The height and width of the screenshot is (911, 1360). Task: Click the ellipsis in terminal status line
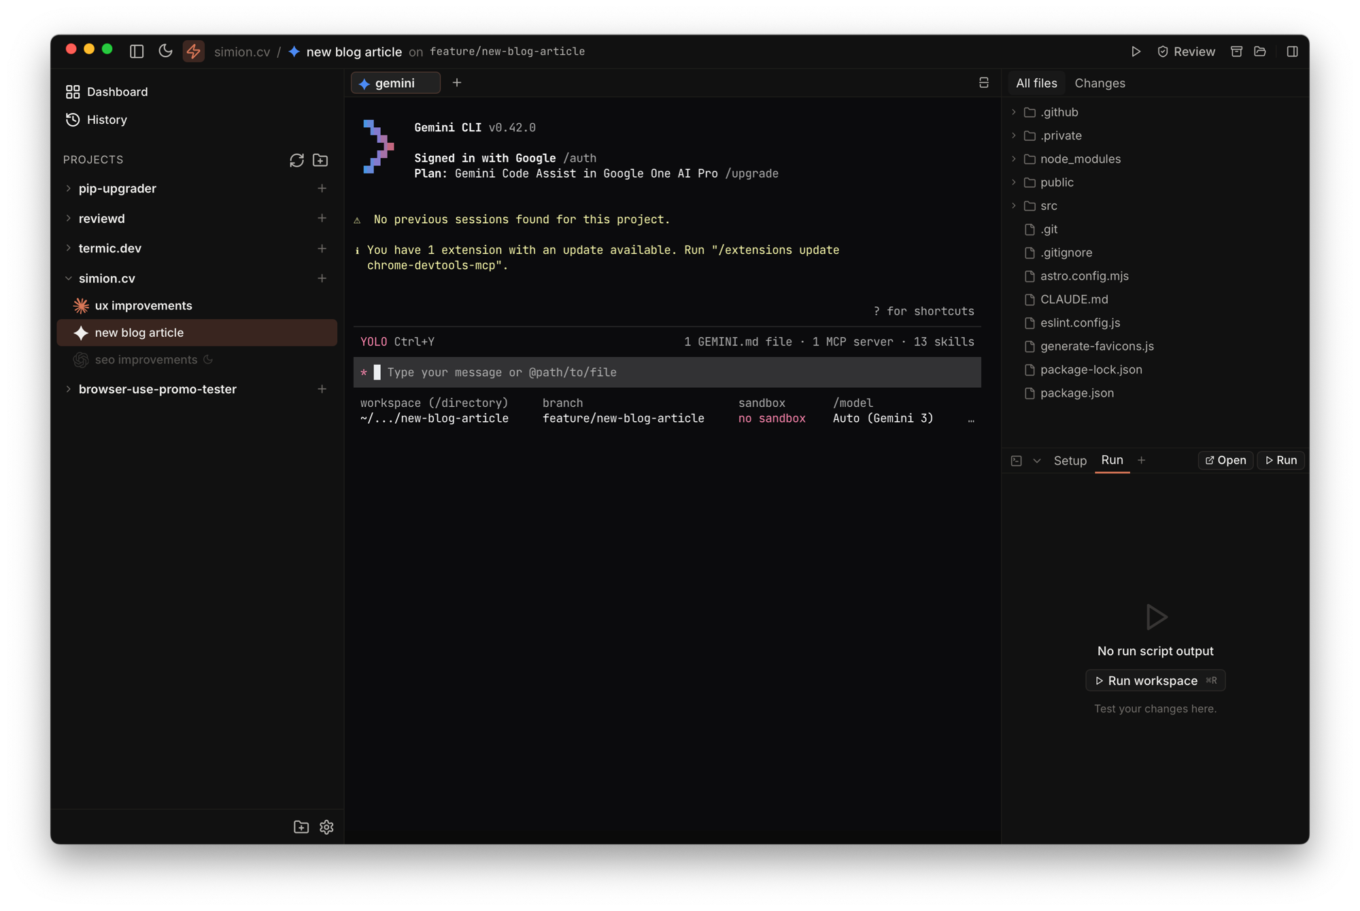971,419
